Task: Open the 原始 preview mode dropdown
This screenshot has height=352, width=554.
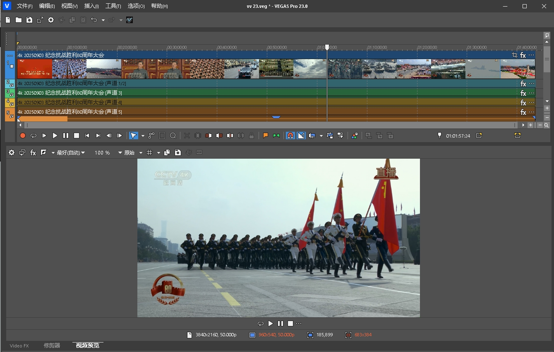Action: (130, 152)
